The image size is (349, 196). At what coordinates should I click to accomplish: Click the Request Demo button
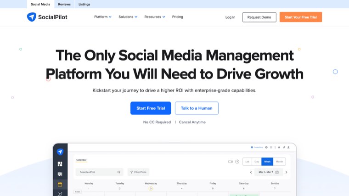pyautogui.click(x=259, y=17)
